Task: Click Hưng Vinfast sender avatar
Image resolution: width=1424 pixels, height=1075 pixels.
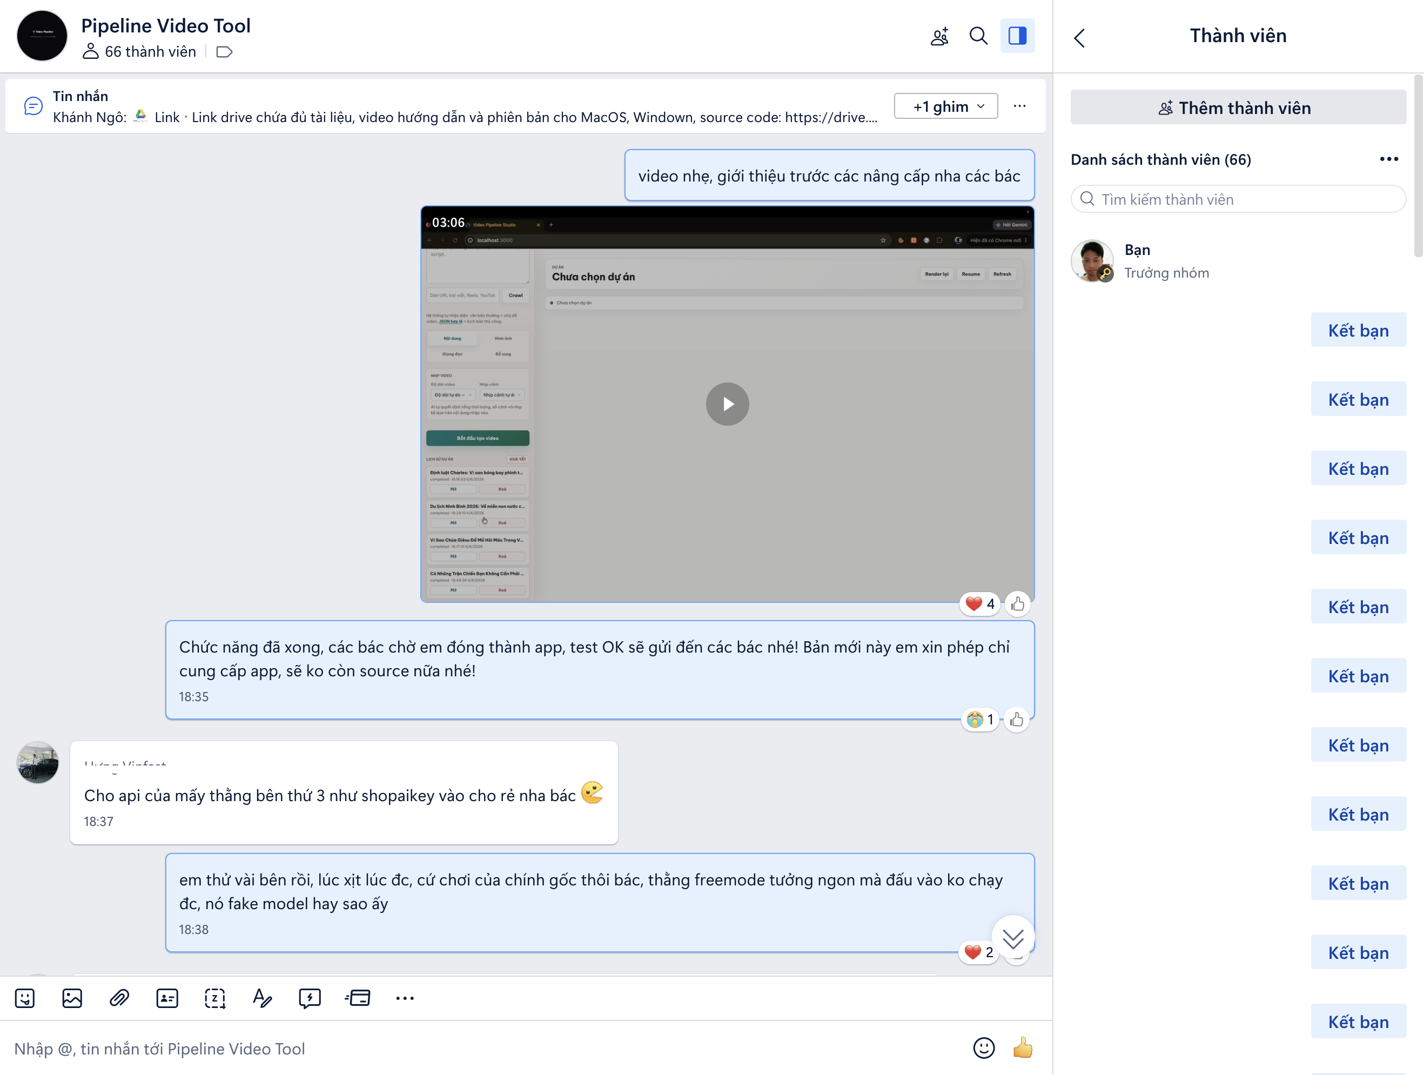Action: coord(37,763)
